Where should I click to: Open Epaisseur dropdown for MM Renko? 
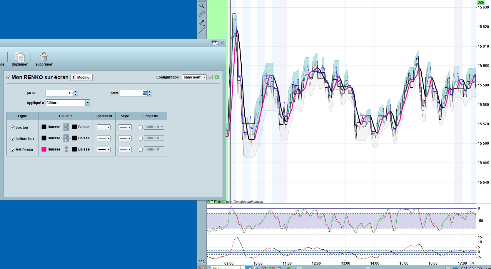(104, 150)
